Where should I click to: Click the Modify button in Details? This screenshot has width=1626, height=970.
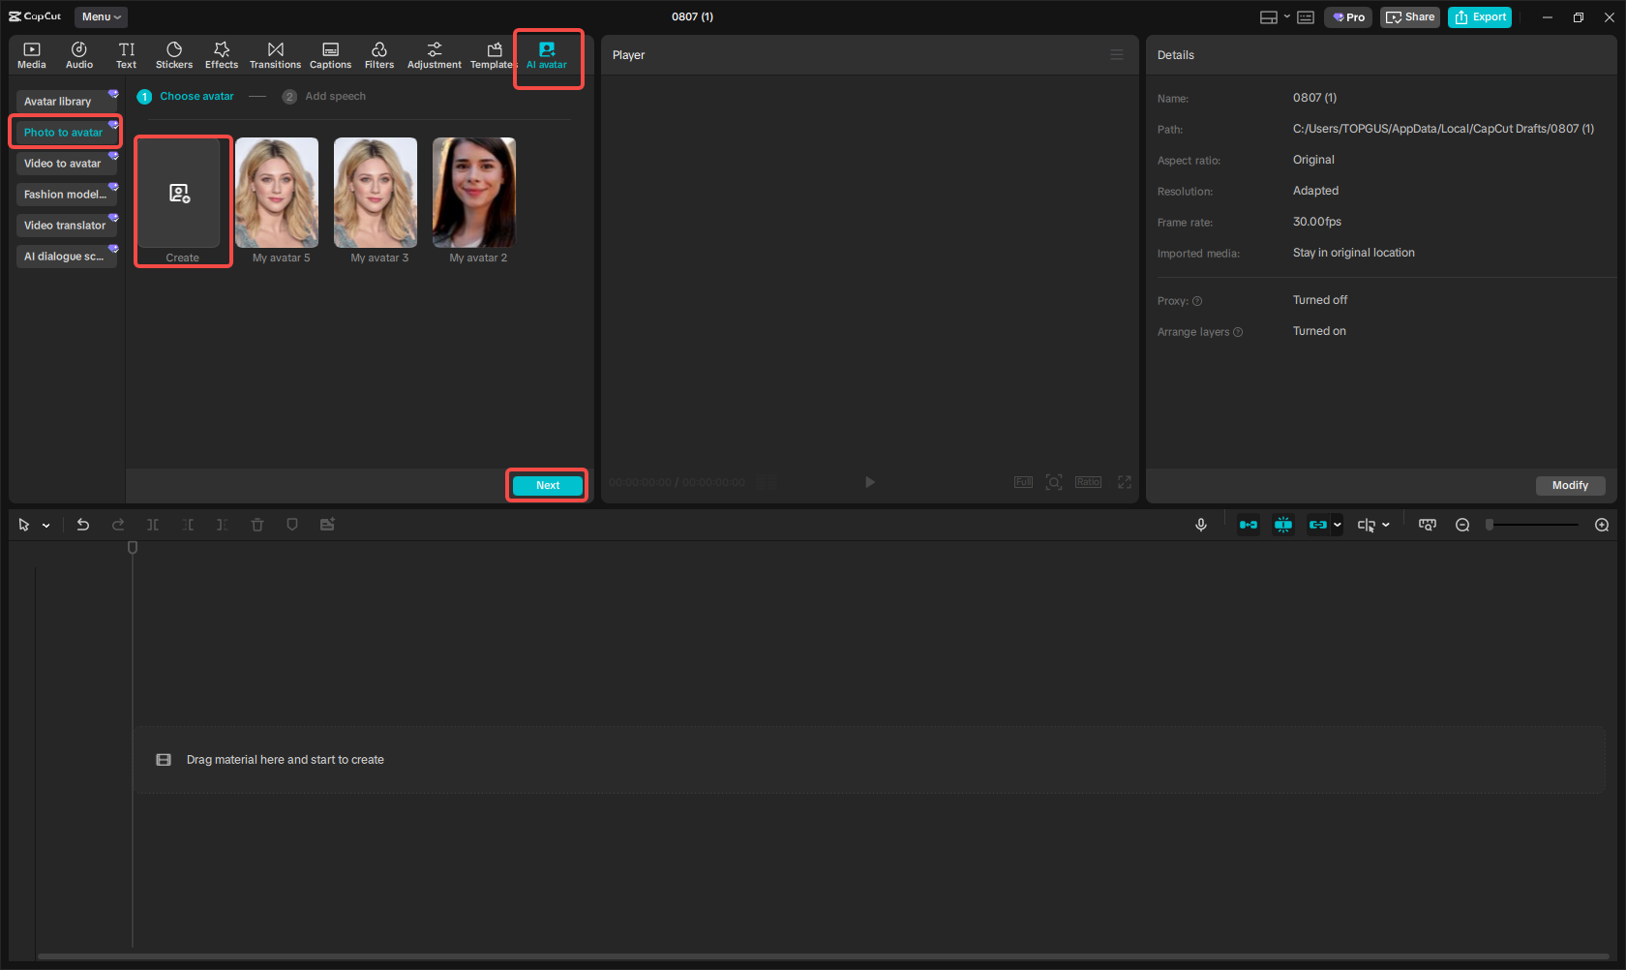[1570, 485]
